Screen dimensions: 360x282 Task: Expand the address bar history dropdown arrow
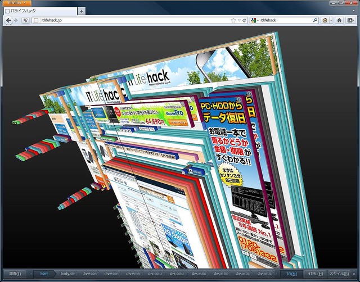(x=239, y=20)
